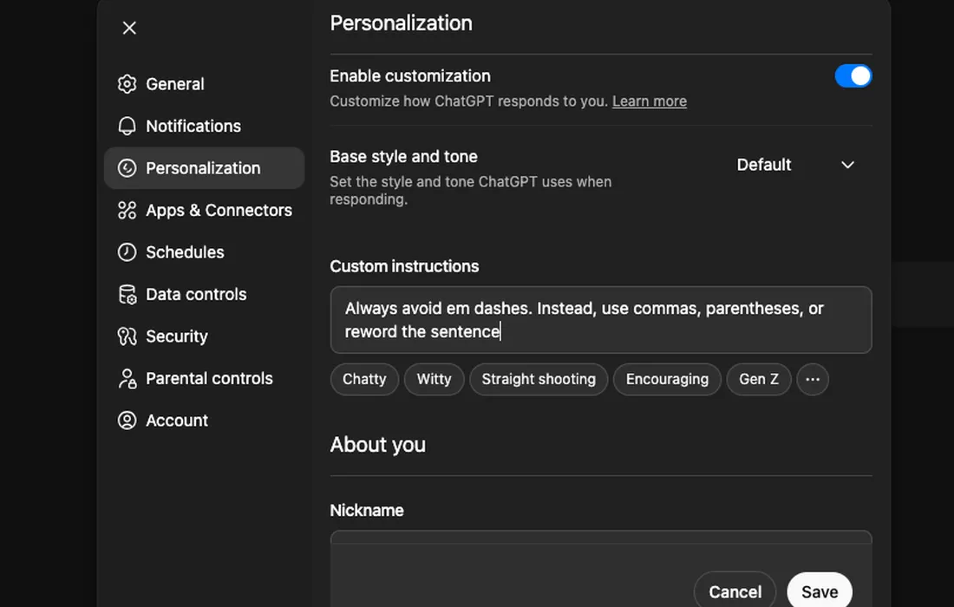
Task: Click the Parental controls icon
Action: pyautogui.click(x=127, y=378)
